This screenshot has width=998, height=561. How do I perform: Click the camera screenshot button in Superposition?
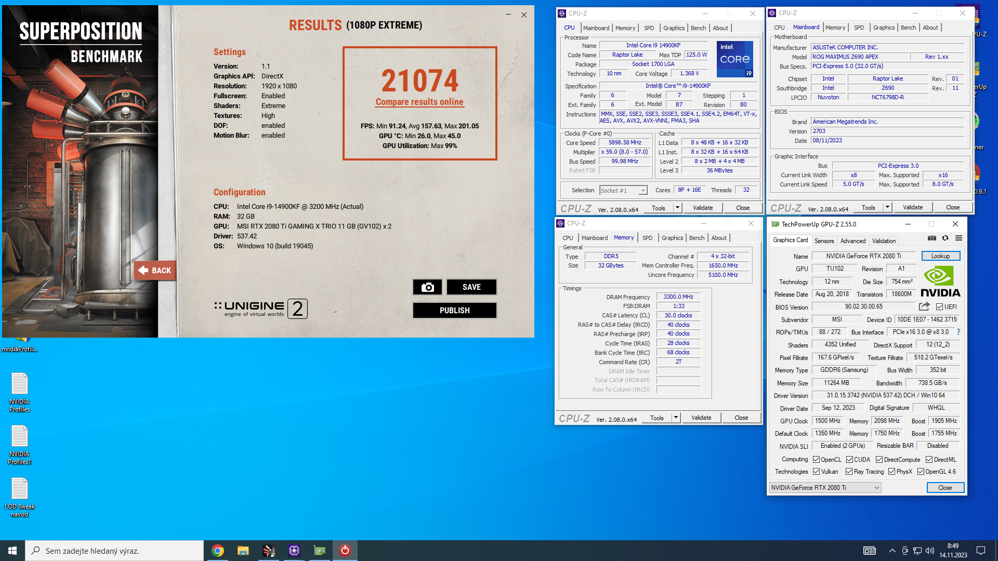click(x=427, y=287)
